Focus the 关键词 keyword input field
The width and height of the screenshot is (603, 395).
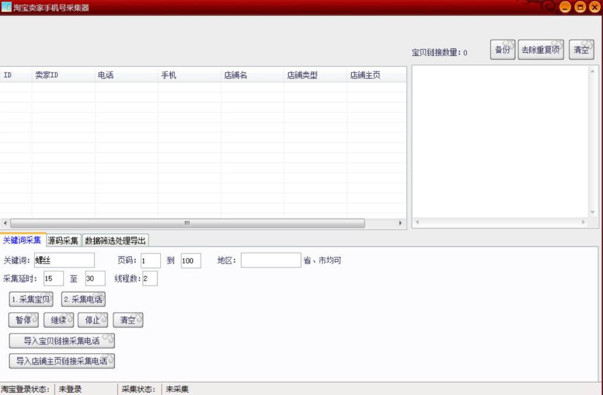coord(64,260)
